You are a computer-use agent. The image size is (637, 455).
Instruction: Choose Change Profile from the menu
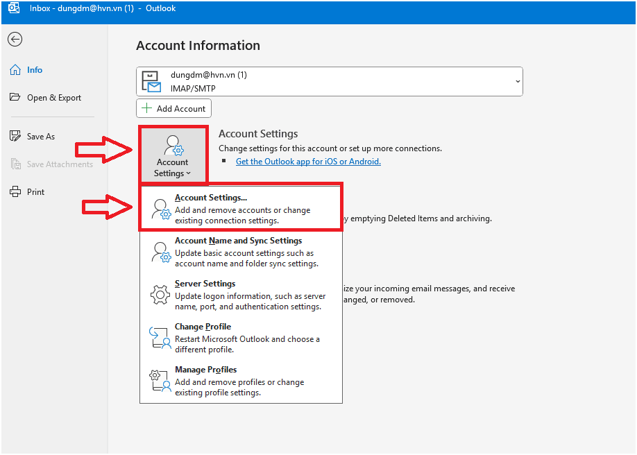[241, 338]
